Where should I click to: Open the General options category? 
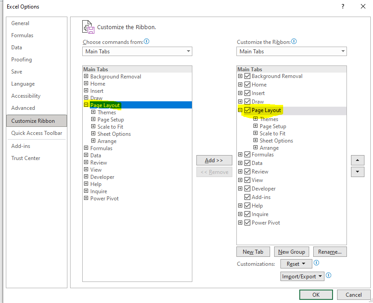[x=20, y=23]
